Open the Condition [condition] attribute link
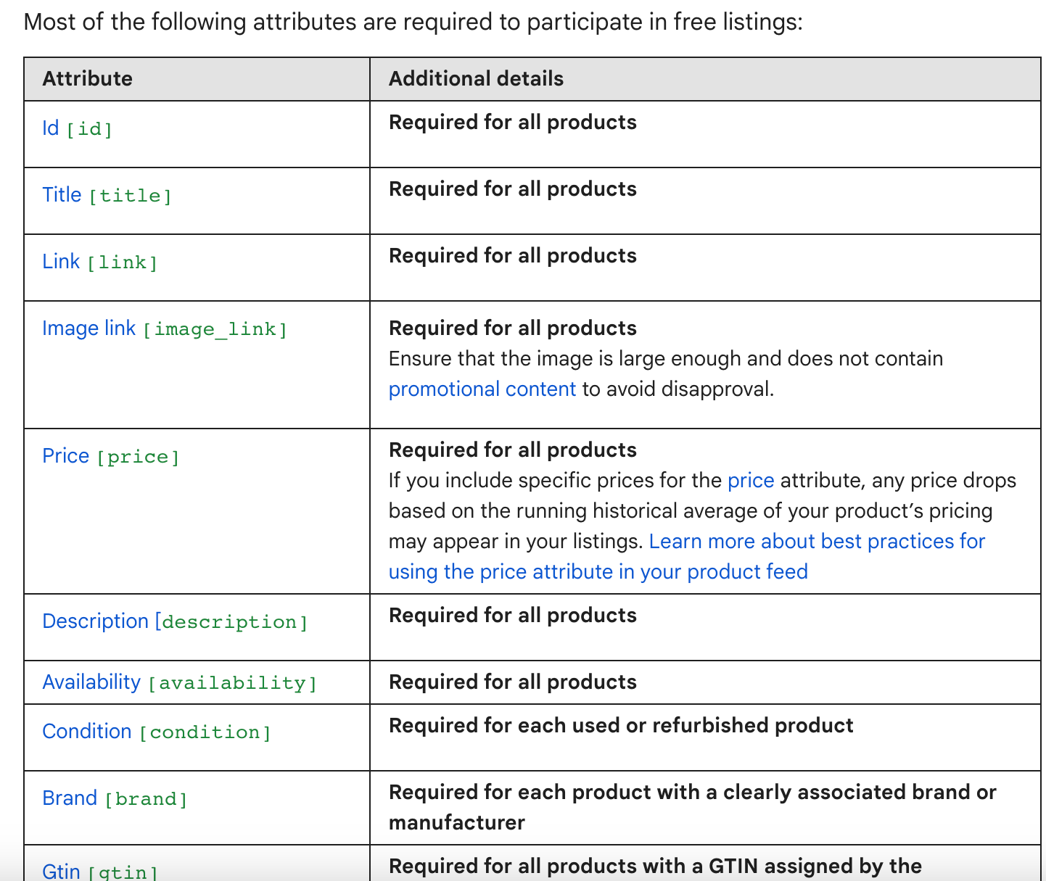Image resolution: width=1046 pixels, height=881 pixels. click(156, 732)
